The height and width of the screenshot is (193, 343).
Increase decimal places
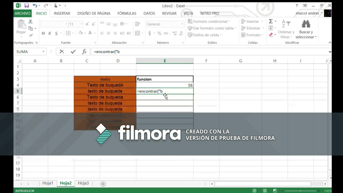175,33
